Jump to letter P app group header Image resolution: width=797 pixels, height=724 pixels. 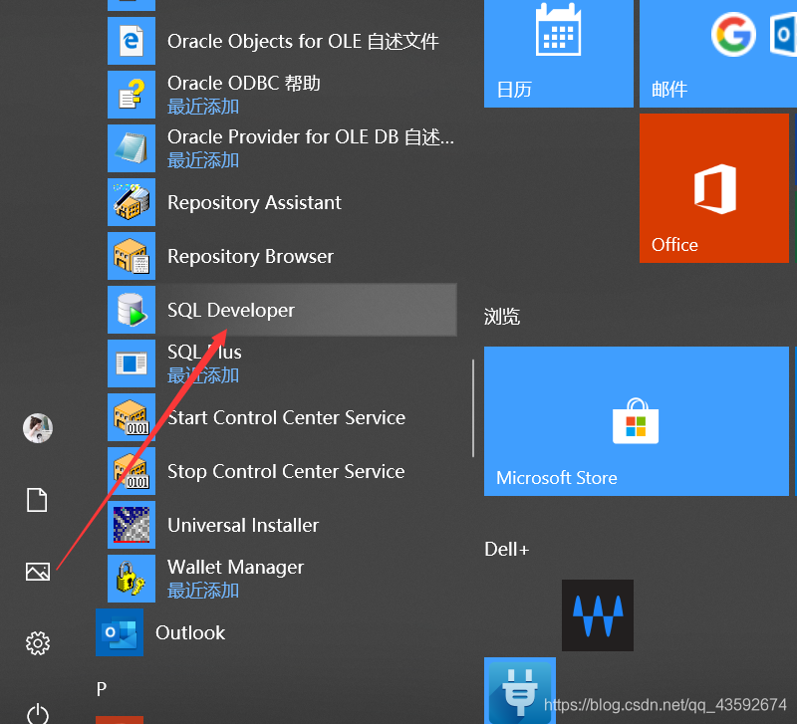pos(102,689)
